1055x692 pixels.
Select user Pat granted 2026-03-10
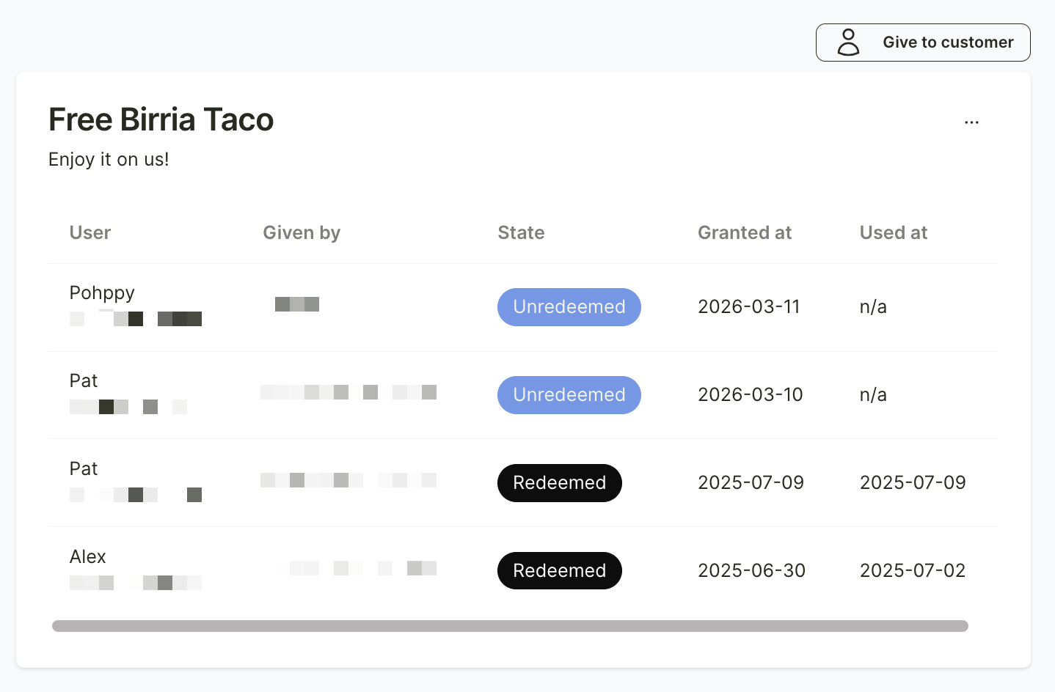[84, 380]
